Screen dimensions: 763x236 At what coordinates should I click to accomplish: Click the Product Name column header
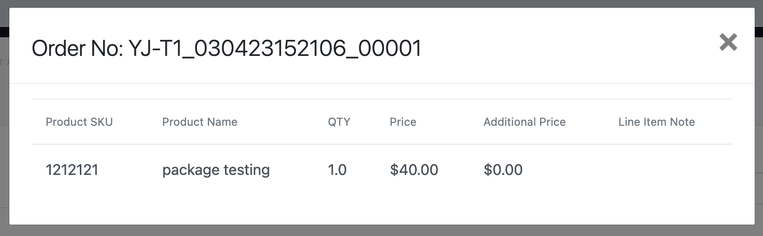tap(200, 122)
